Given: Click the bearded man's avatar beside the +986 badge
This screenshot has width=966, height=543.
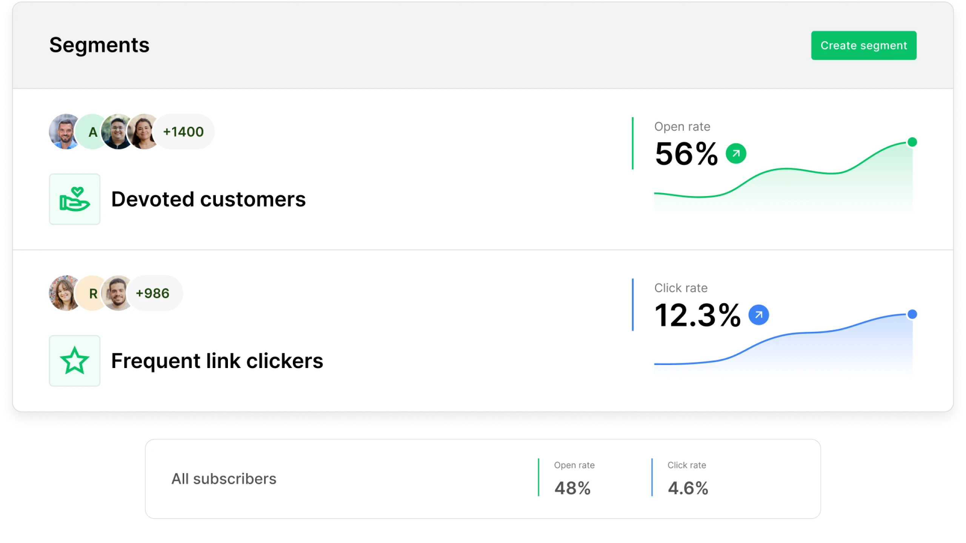Looking at the screenshot, I should pyautogui.click(x=118, y=293).
